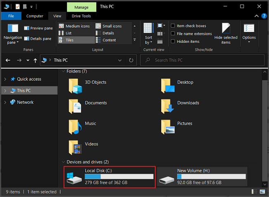
Task: Open the 3D Objects folder
Action: tap(87, 86)
